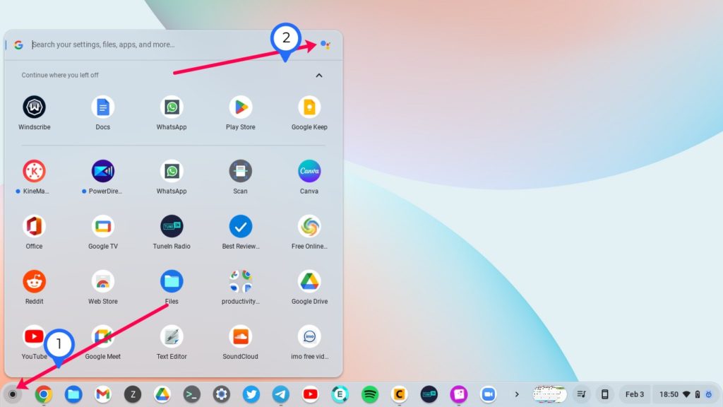Launch Google Keep
This screenshot has width=723, height=407.
pyautogui.click(x=309, y=107)
